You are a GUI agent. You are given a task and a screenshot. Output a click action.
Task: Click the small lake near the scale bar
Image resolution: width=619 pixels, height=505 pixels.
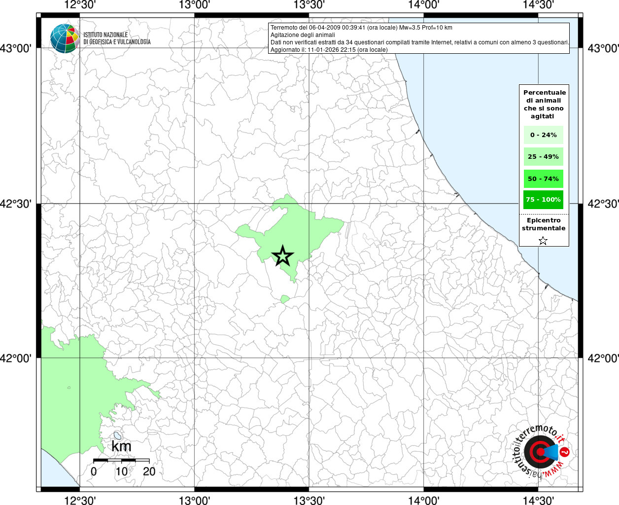pyautogui.click(x=118, y=435)
